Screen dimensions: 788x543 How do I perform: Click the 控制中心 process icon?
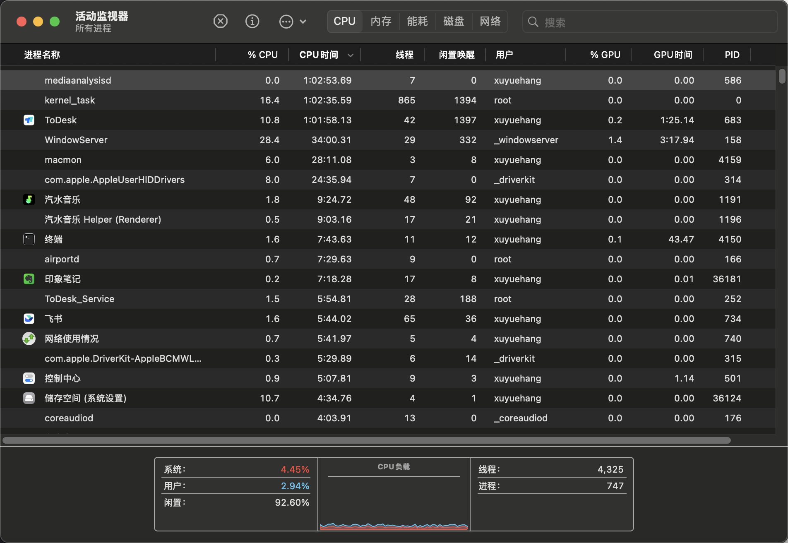(x=29, y=378)
